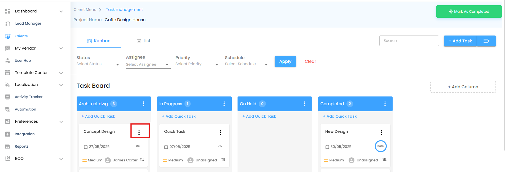
Task: Click subtask icon on Concept Design card
Action: [142, 160]
